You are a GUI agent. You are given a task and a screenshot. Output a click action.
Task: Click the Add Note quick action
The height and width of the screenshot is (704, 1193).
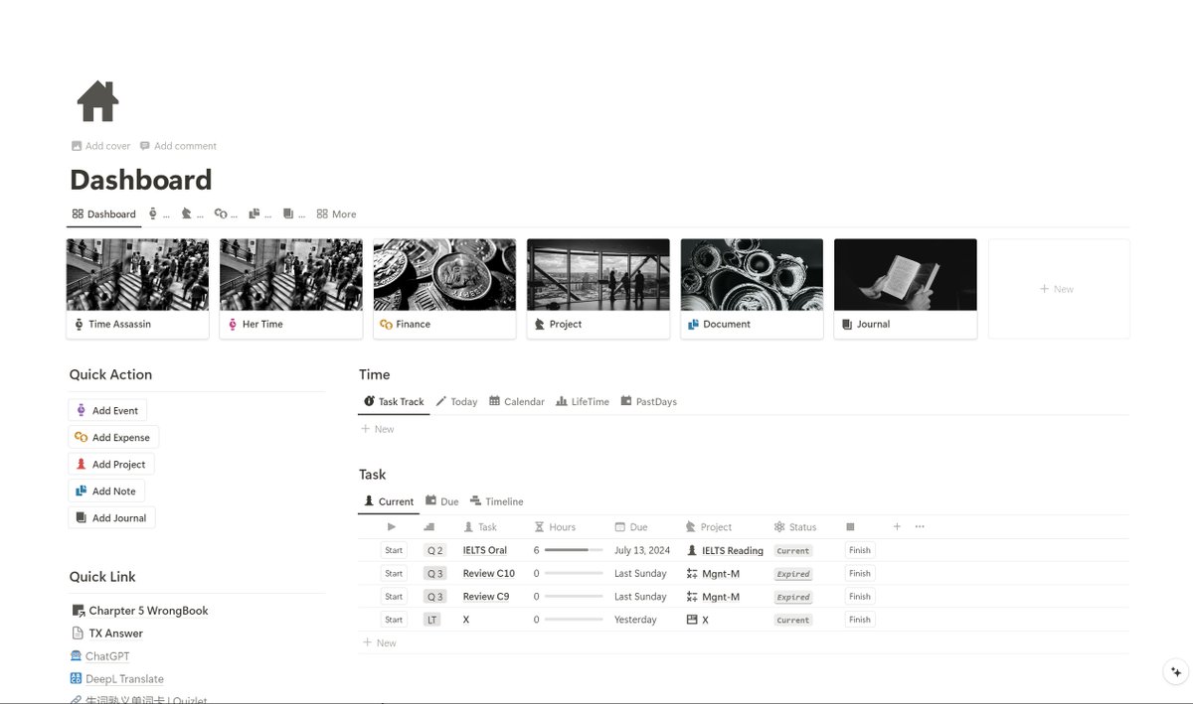point(106,491)
